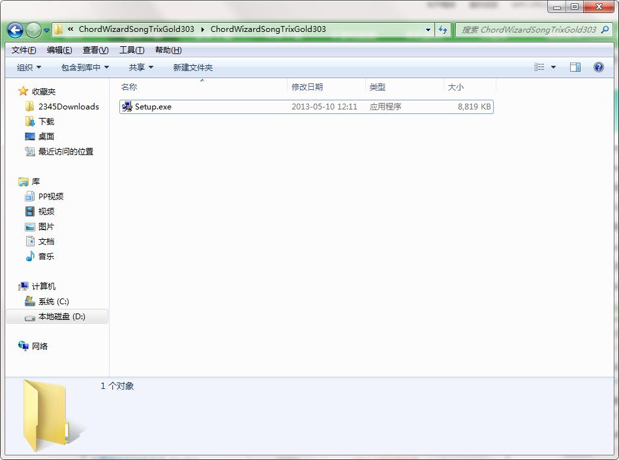This screenshot has height=460, width=619.
Task: Open the PP视频 library
Action: (x=51, y=197)
